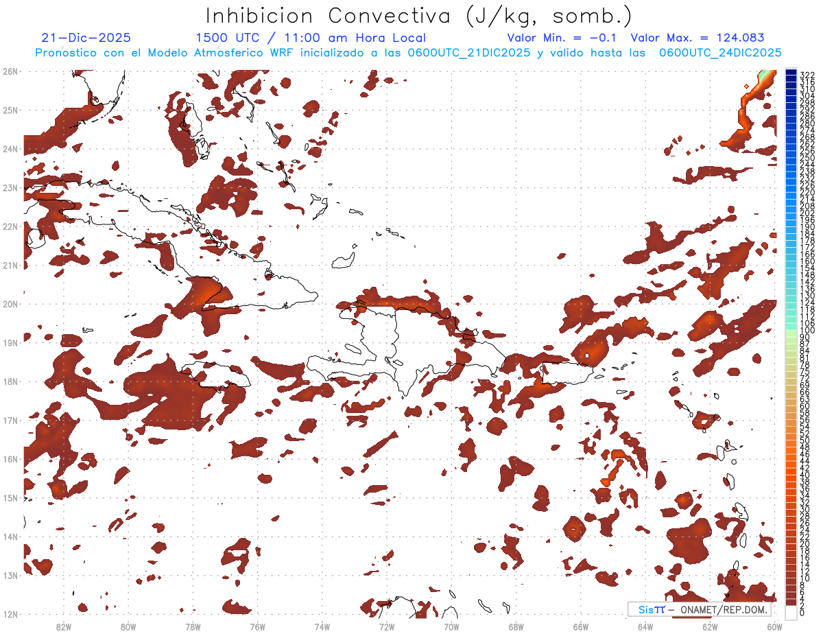Click the 14N latitude label
Image resolution: width=823 pixels, height=636 pixels.
[10, 537]
